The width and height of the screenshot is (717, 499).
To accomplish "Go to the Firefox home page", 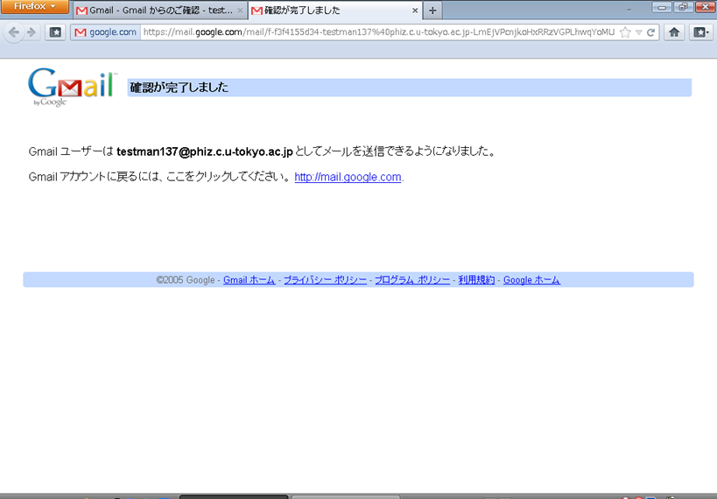I will point(674,32).
